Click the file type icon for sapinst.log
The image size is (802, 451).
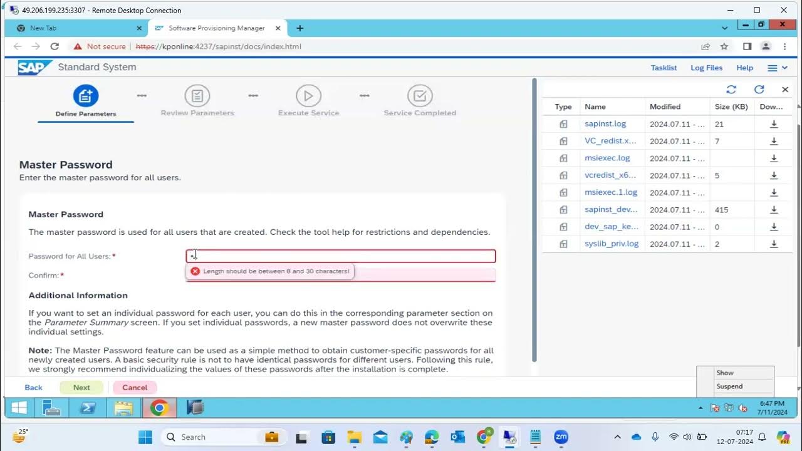563,124
